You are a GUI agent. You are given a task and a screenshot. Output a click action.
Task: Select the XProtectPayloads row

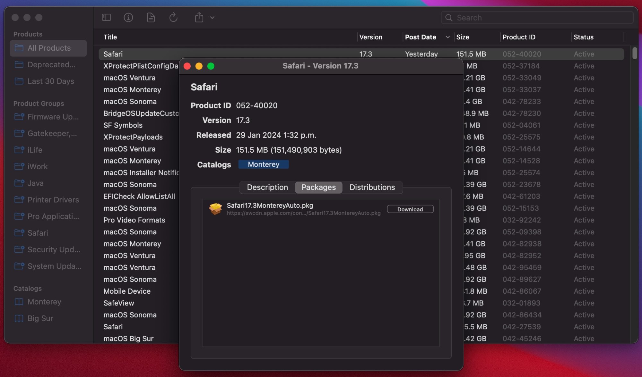click(133, 137)
